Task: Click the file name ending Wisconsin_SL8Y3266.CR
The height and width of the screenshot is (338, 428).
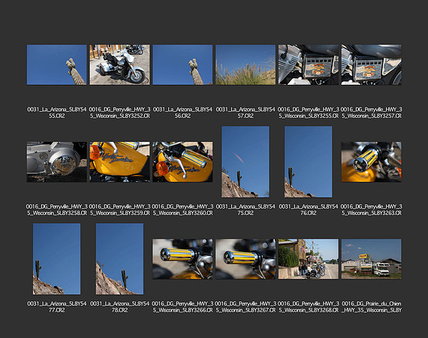Action: 182,307
